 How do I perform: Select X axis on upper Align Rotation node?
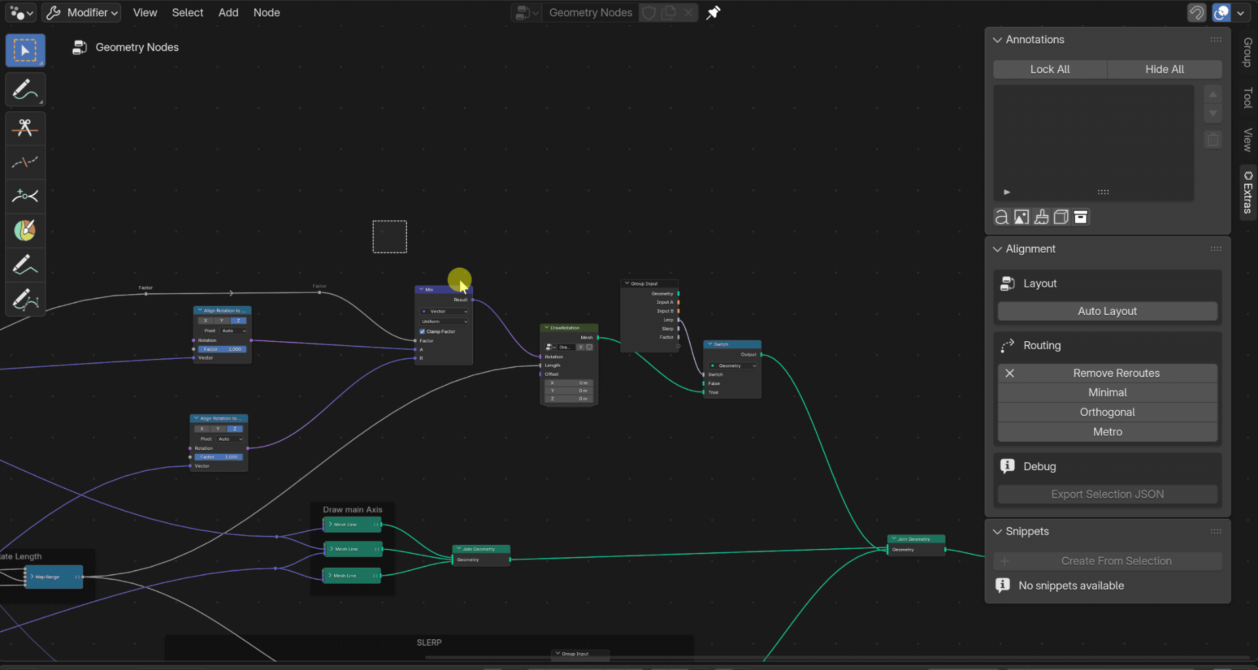coord(205,321)
